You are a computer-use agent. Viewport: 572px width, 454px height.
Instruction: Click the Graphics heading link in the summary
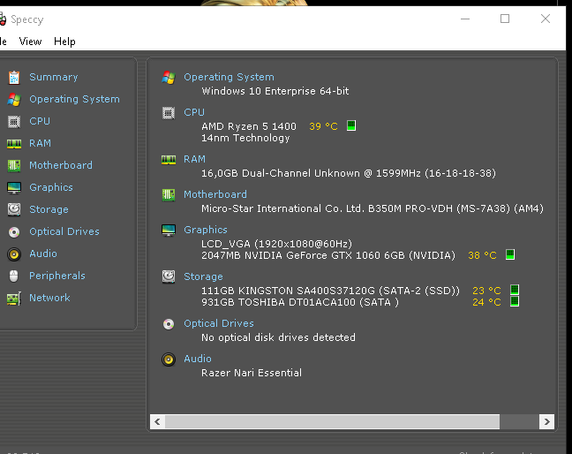(205, 230)
